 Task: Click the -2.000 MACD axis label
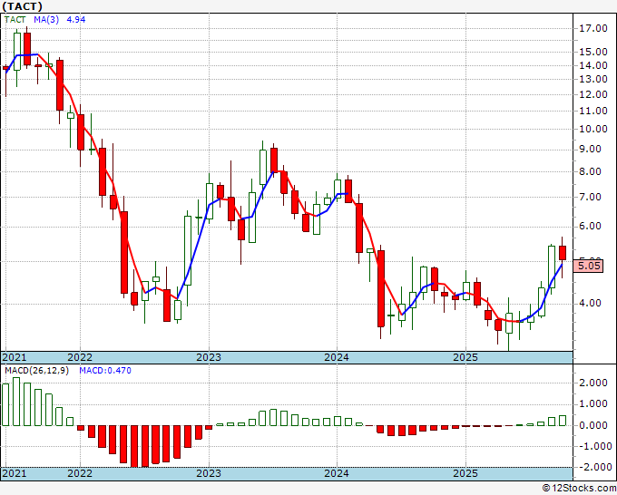click(x=595, y=467)
